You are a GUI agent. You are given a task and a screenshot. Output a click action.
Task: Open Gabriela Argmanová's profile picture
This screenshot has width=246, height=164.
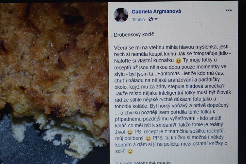121,15
